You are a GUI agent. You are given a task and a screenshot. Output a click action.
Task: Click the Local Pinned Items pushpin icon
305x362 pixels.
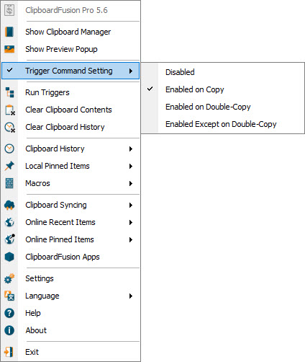click(x=9, y=166)
